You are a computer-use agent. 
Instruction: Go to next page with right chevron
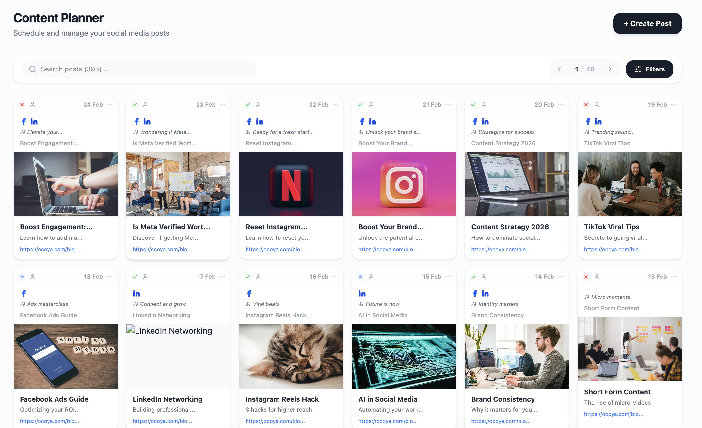(610, 69)
